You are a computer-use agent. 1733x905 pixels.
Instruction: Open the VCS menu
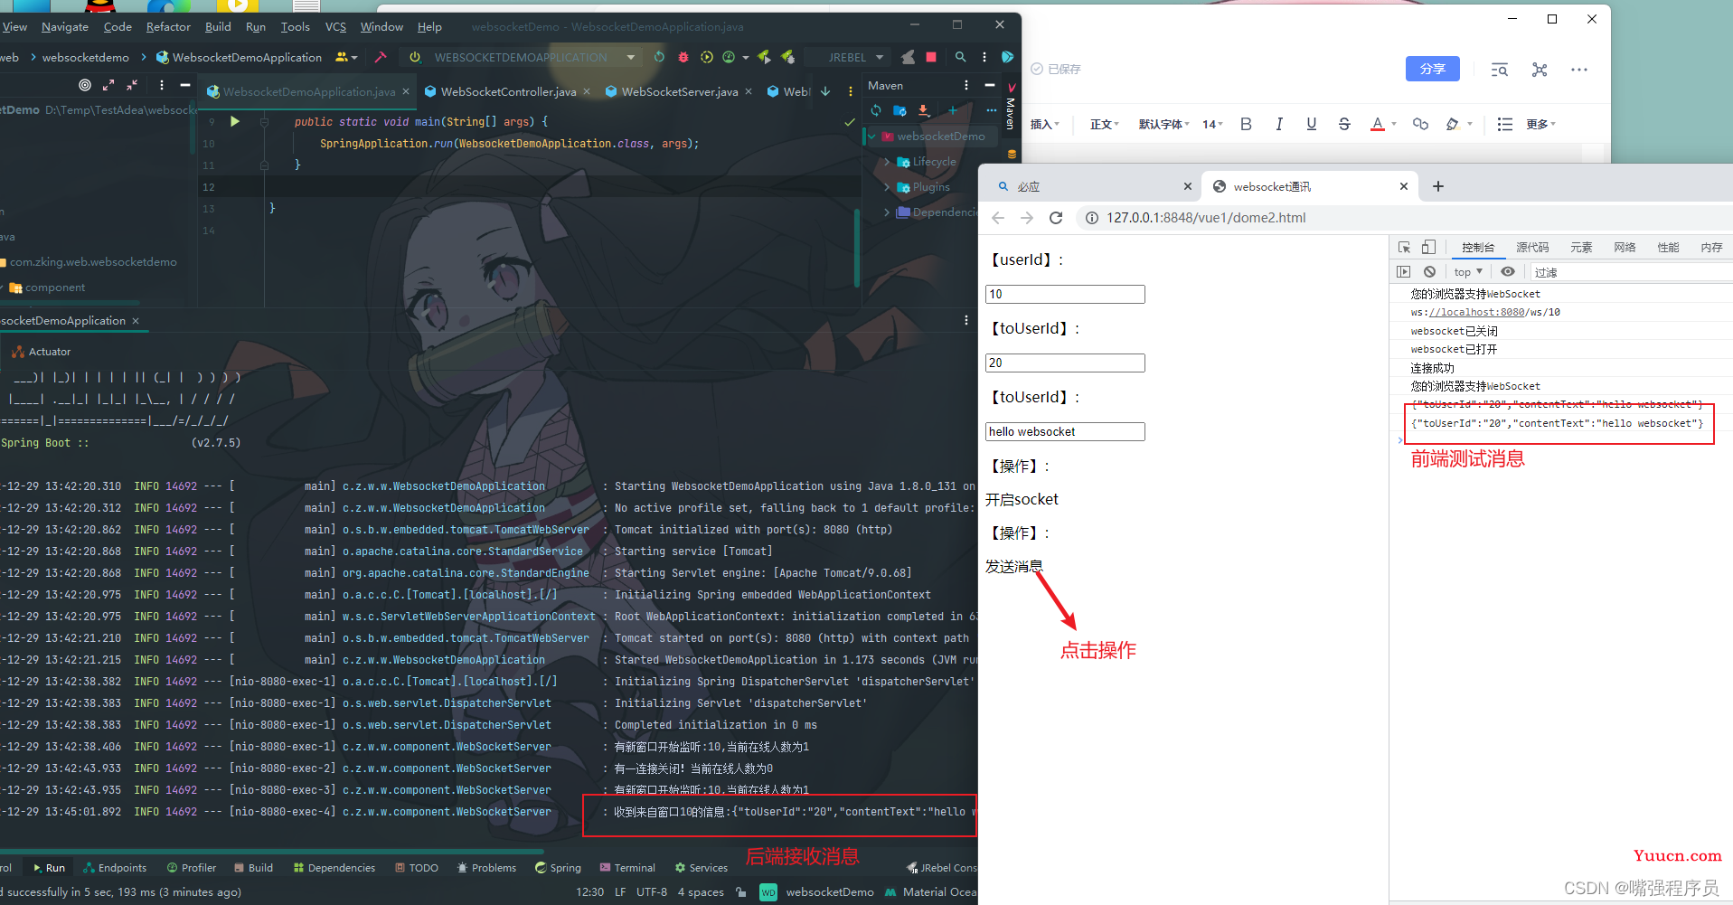335,26
